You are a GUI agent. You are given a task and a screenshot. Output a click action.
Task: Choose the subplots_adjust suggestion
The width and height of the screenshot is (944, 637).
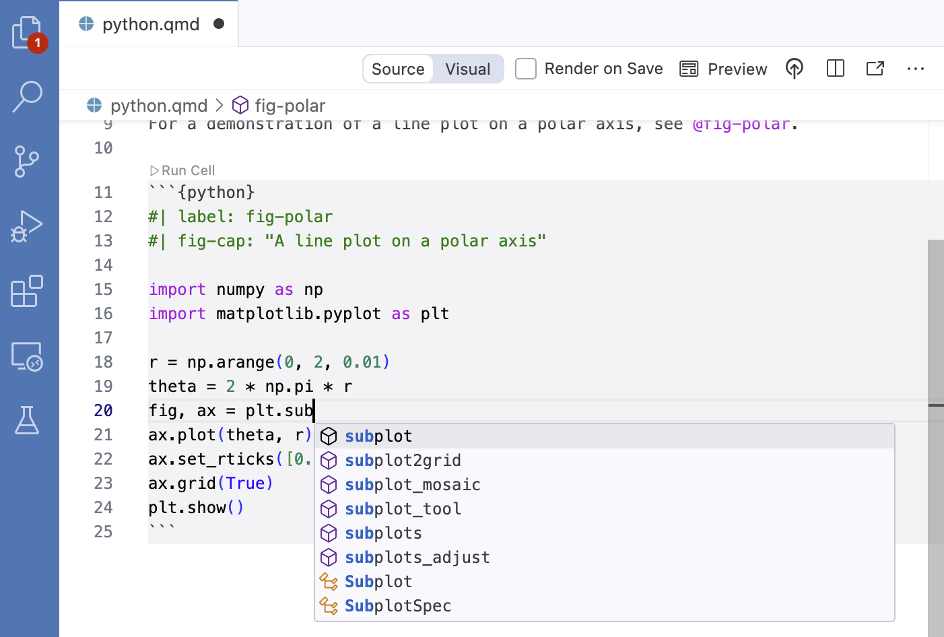(x=605, y=558)
